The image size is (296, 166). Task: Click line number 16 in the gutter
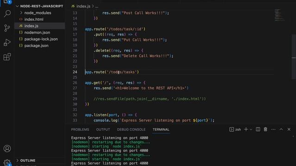pyautogui.click(x=75, y=29)
